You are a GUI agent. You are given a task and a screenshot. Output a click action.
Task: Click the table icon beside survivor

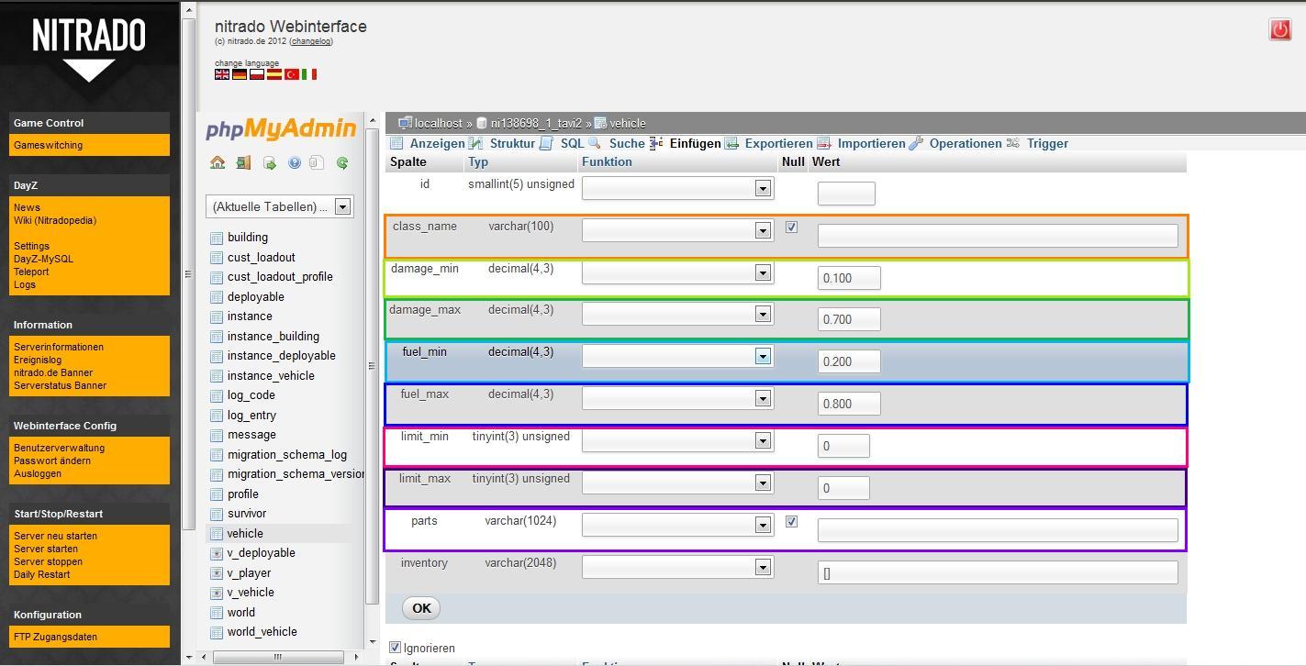pos(217,514)
